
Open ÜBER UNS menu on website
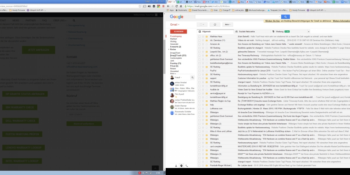click(x=59, y=20)
